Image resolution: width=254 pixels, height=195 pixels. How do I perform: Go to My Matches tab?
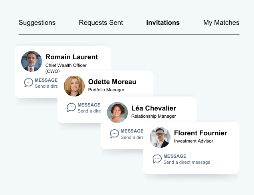click(x=221, y=23)
